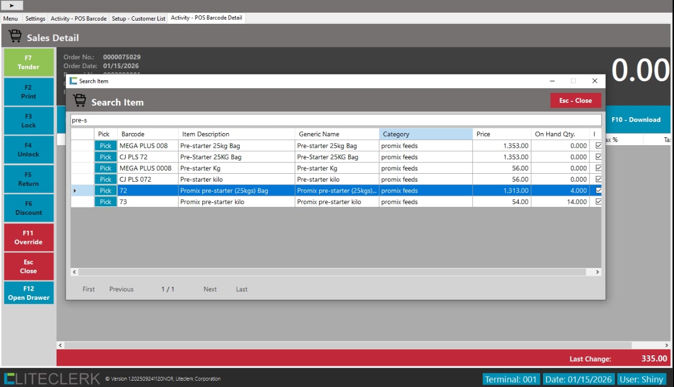Image resolution: width=674 pixels, height=387 pixels.
Task: Click the F7 Tender button
Action: point(29,62)
